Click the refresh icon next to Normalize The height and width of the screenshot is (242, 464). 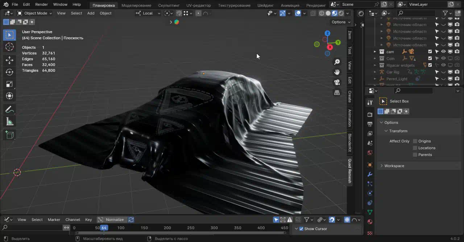coord(131,220)
